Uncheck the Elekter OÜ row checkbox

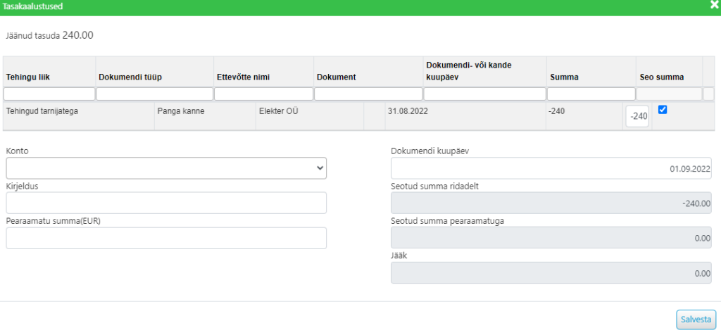pos(663,109)
